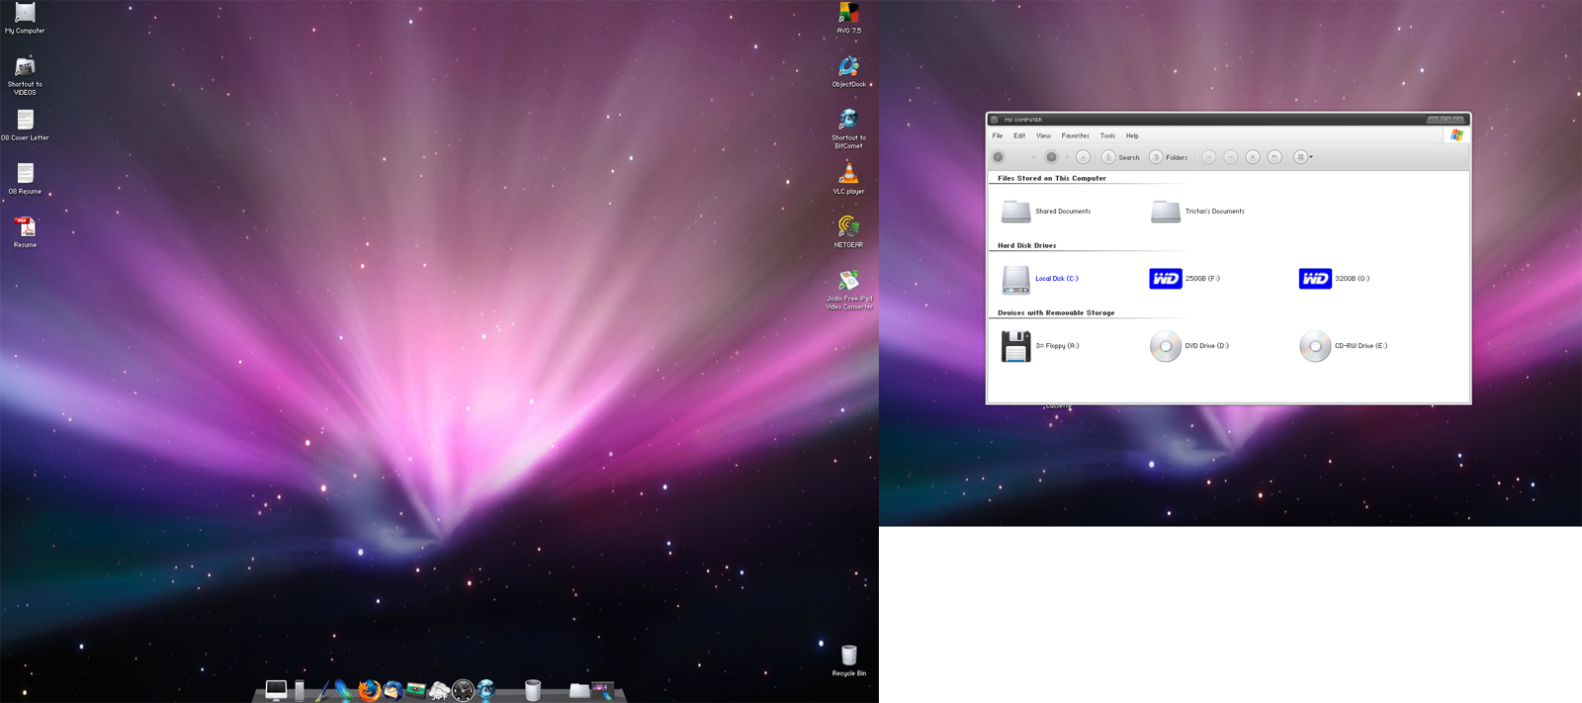Click the desktop thumbnail at dock's right end

603,690
